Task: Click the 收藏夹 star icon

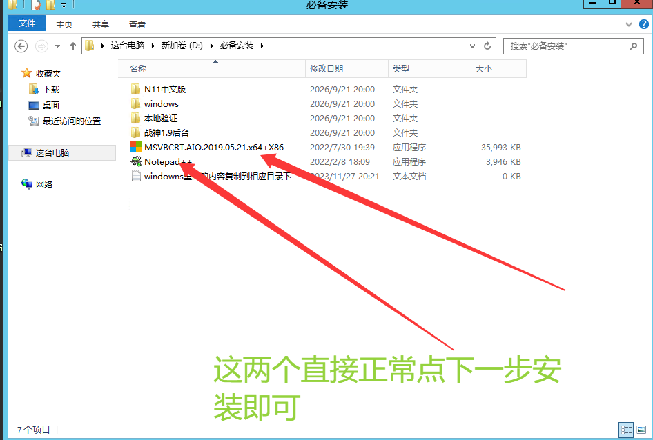Action: [27, 73]
